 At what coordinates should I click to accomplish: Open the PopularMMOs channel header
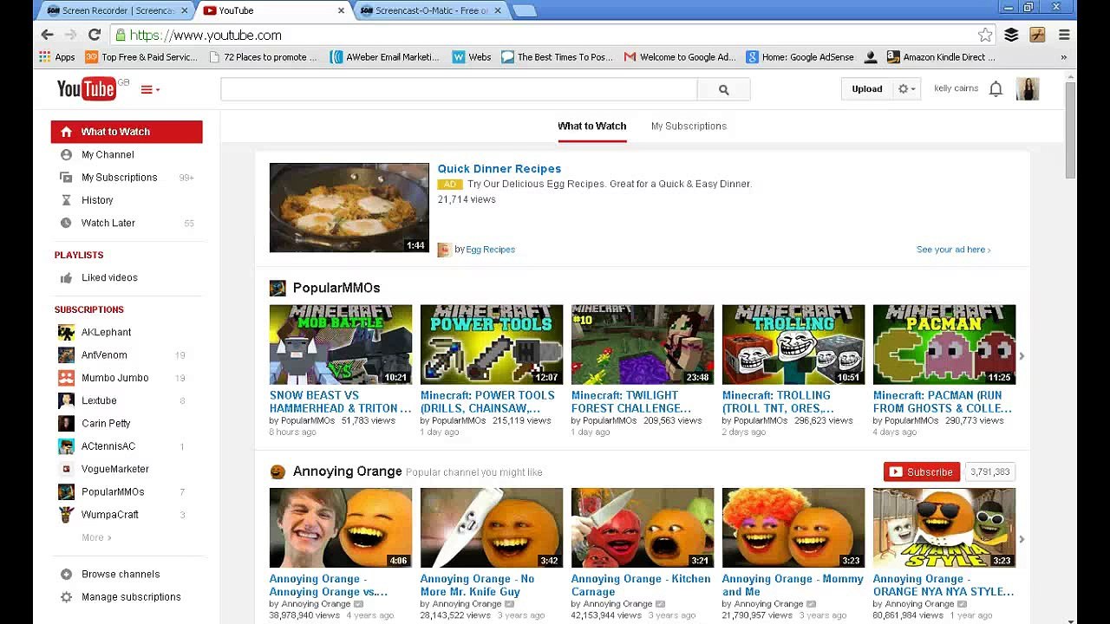336,288
